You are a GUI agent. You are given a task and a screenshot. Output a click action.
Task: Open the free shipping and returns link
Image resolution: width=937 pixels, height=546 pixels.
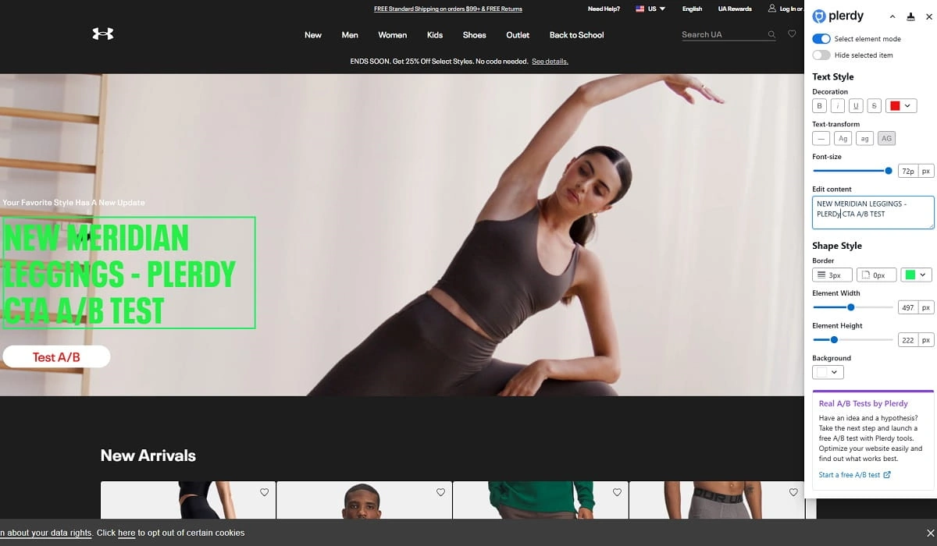(448, 9)
